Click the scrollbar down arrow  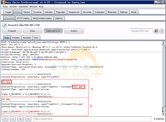click(x=164, y=114)
